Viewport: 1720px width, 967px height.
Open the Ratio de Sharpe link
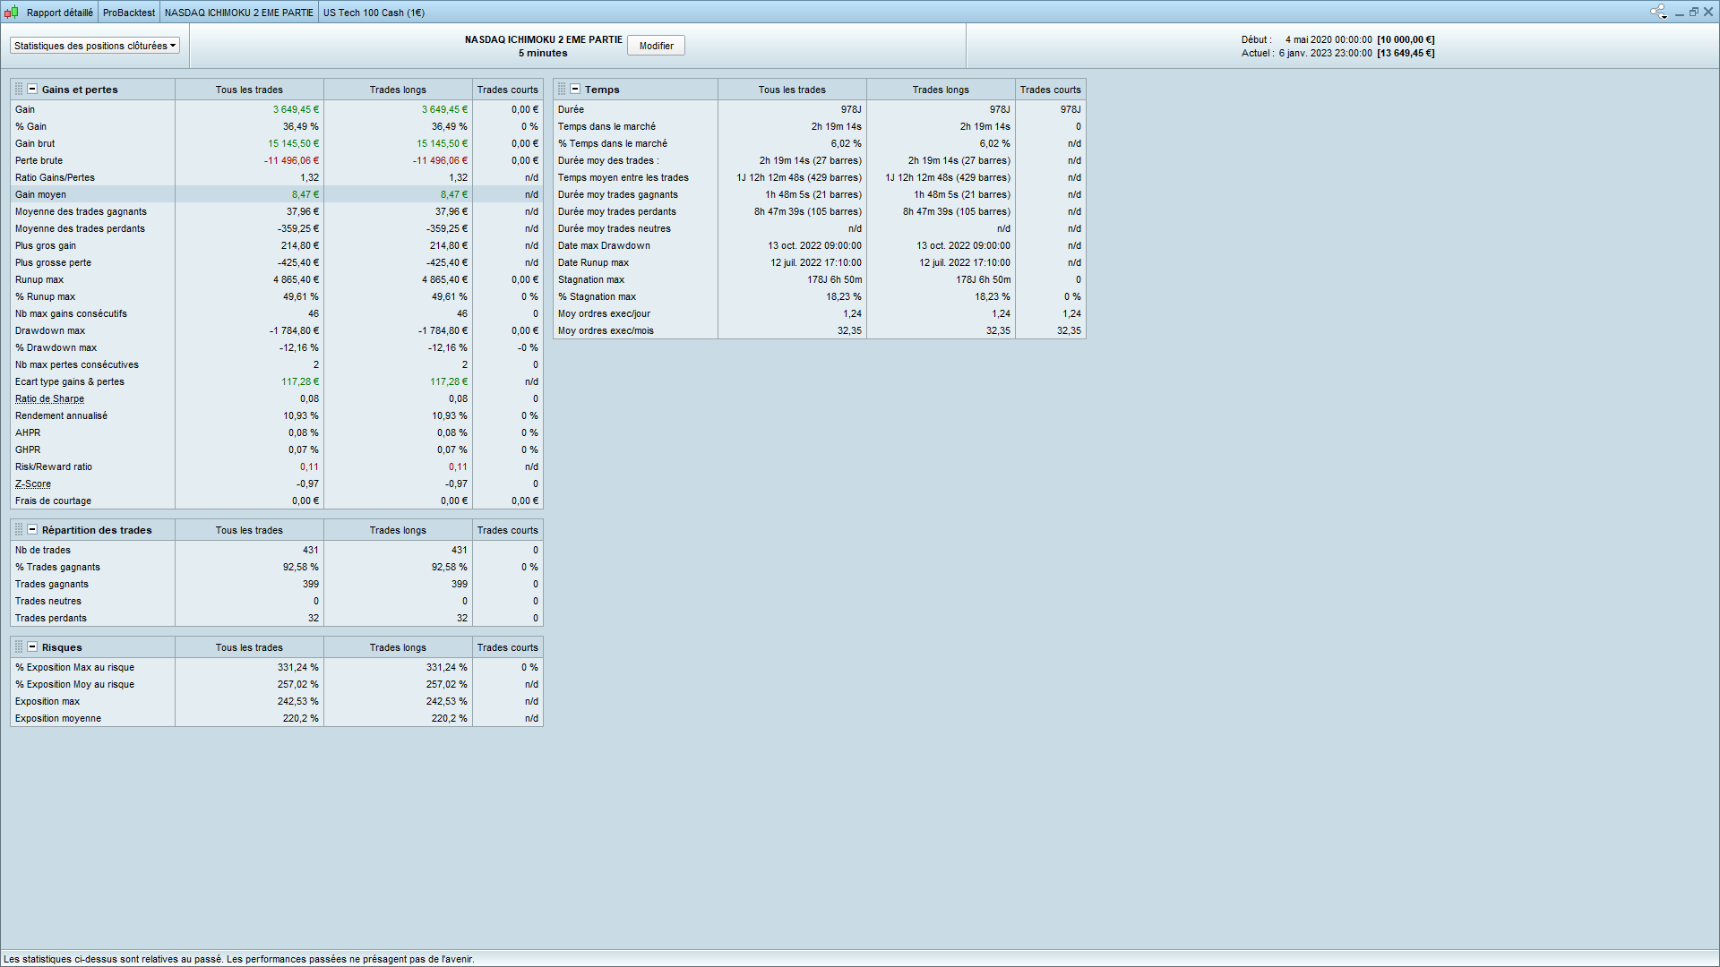pos(49,399)
